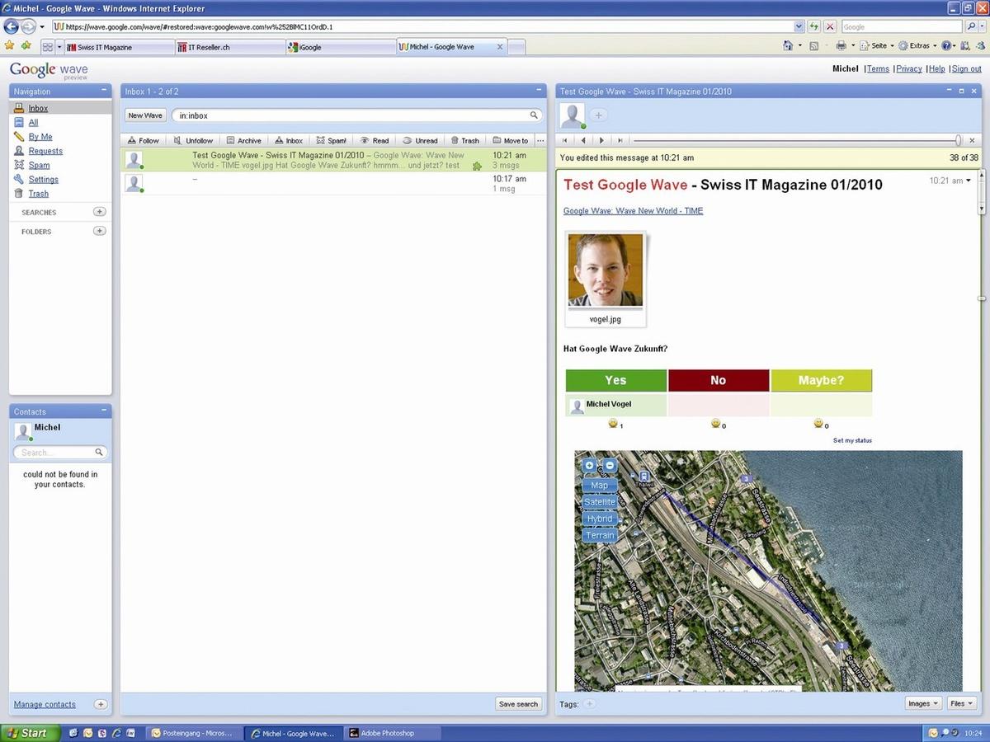The image size is (990, 742).
Task: Click the contacts search field
Action: (59, 453)
